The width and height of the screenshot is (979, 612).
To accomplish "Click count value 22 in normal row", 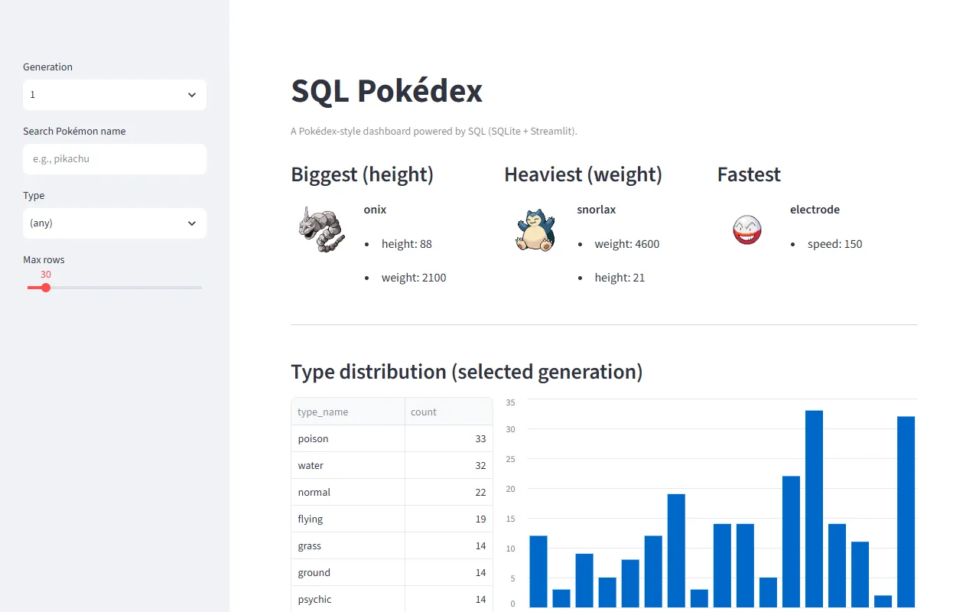I will click(x=449, y=492).
